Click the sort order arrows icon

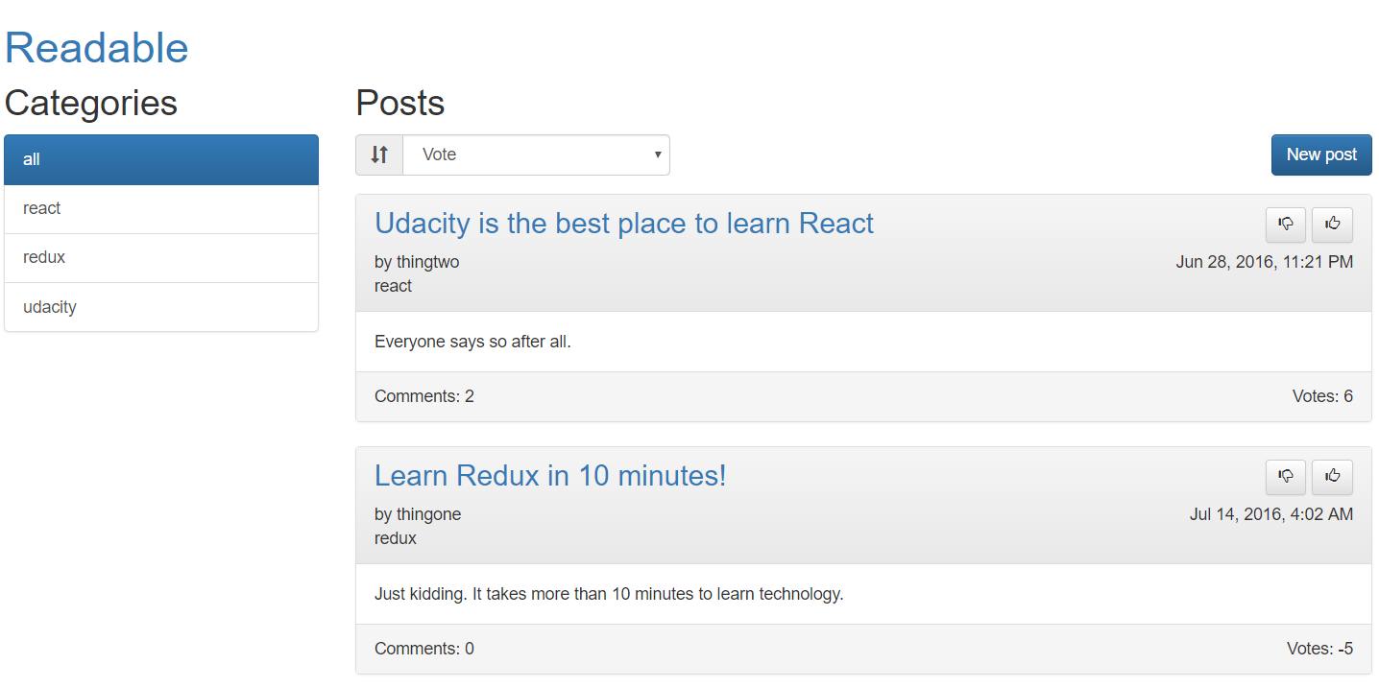tap(379, 154)
